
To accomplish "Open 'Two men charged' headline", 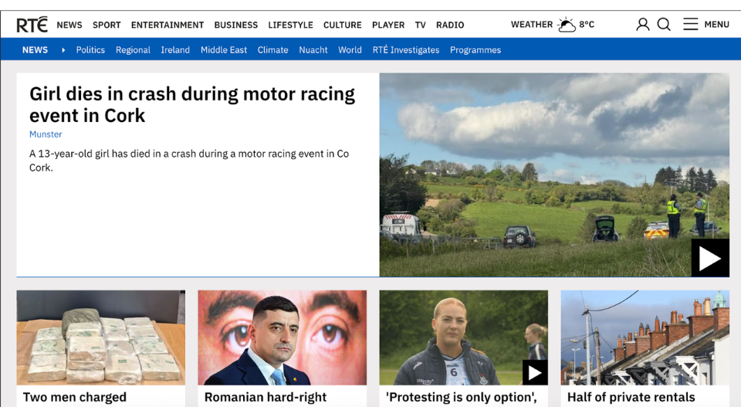I will coord(75,397).
